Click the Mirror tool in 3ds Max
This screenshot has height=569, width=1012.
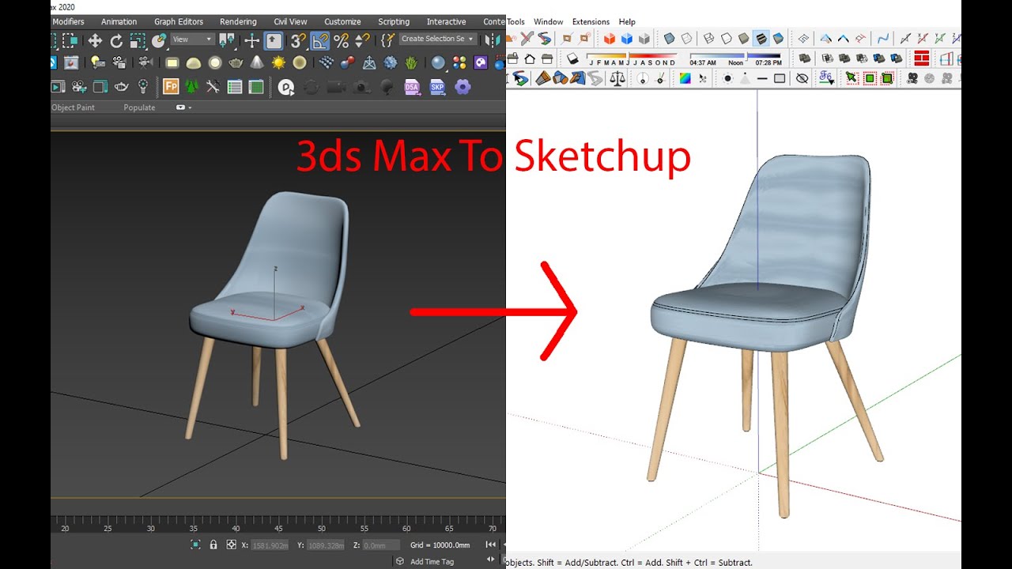pos(492,40)
